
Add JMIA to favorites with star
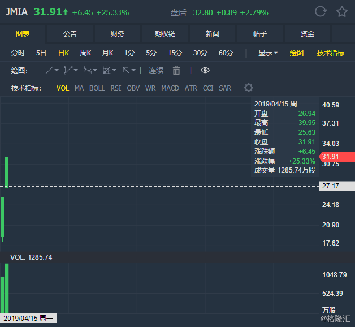(341, 11)
